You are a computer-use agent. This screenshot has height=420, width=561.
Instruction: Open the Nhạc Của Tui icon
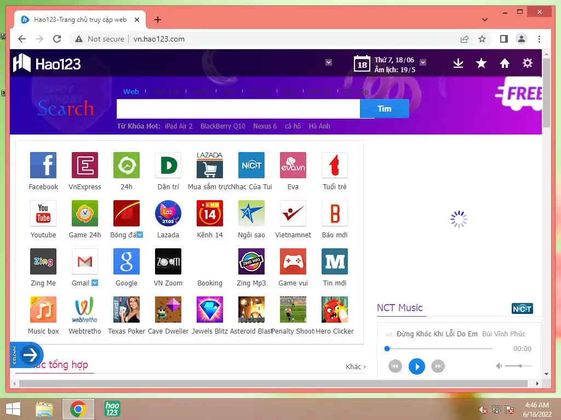click(251, 165)
